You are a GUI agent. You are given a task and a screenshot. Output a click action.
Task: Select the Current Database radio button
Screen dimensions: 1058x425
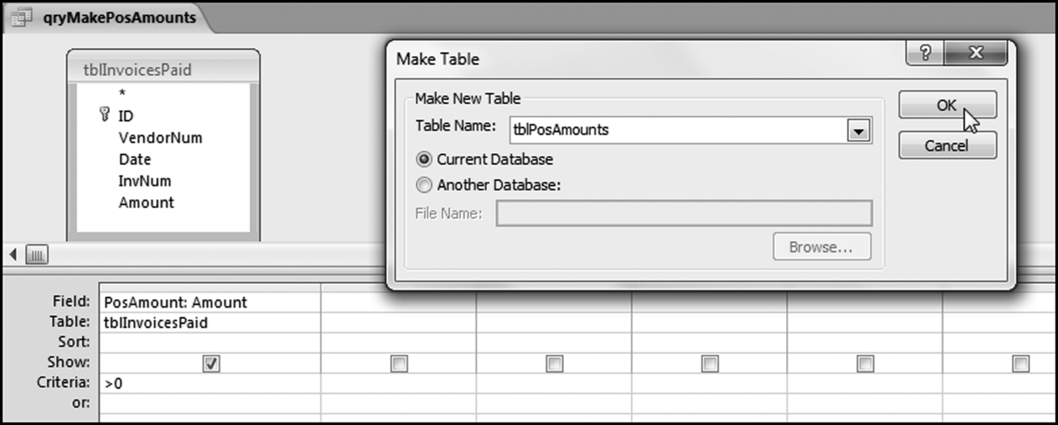click(424, 160)
